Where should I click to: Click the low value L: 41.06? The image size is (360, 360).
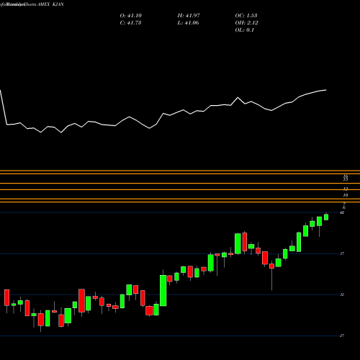(188, 23)
